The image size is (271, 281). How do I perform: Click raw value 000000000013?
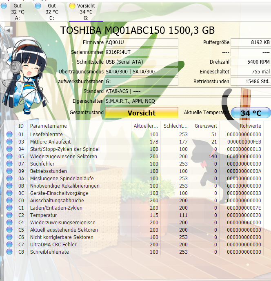tap(244, 149)
